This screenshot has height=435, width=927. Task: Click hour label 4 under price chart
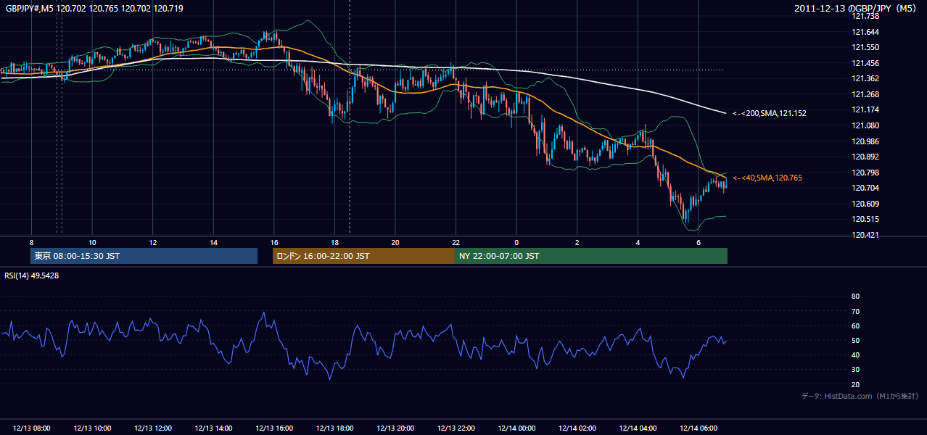pyautogui.click(x=638, y=242)
